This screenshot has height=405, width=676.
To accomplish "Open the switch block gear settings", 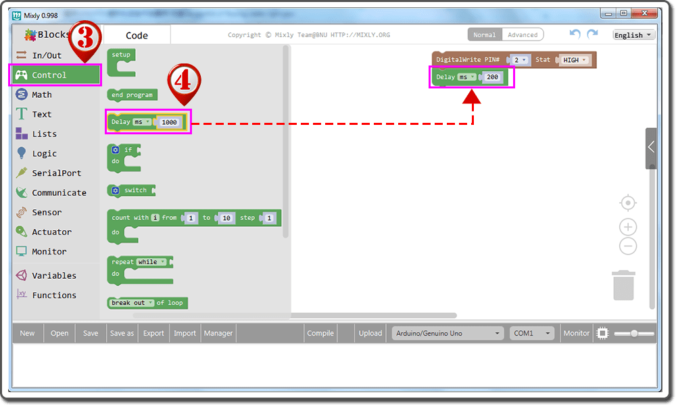I will click(x=116, y=190).
